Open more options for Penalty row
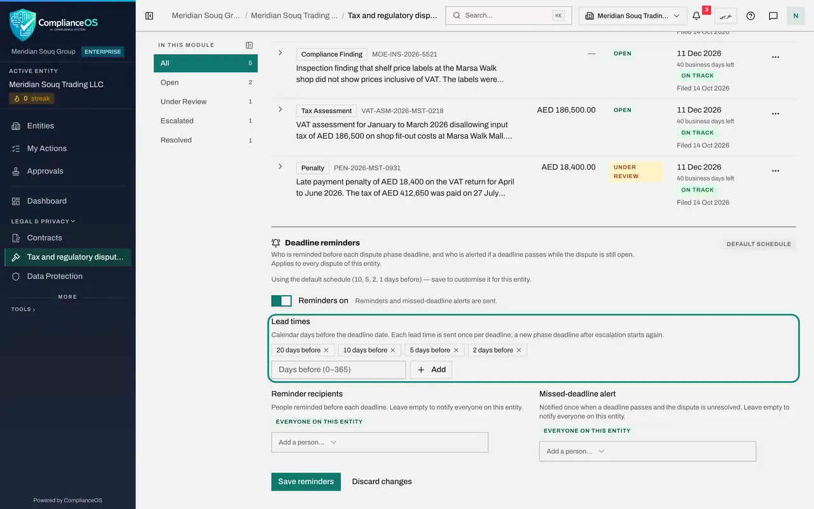 pyautogui.click(x=775, y=171)
